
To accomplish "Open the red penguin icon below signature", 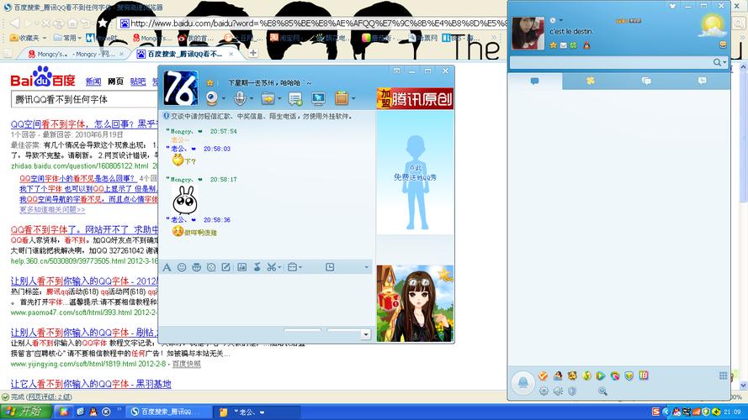I will tap(586, 45).
